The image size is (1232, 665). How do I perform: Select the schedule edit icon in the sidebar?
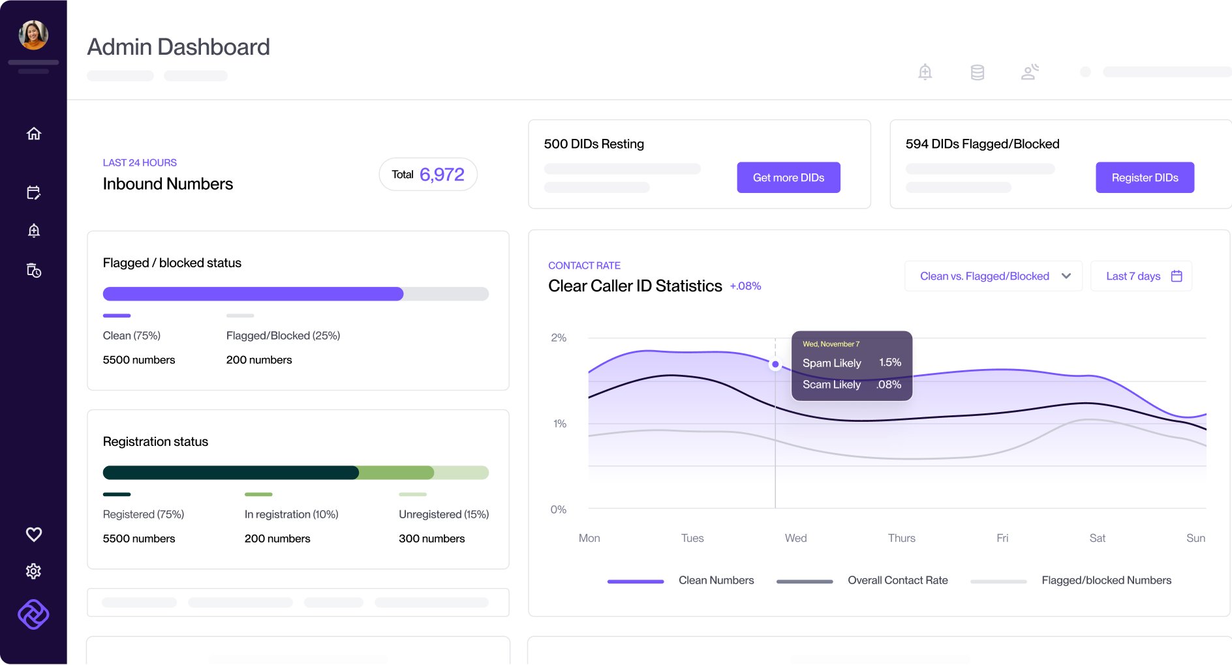pos(33,192)
